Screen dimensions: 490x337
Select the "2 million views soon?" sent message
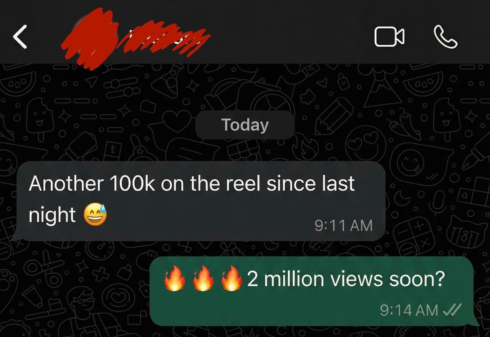pos(314,291)
